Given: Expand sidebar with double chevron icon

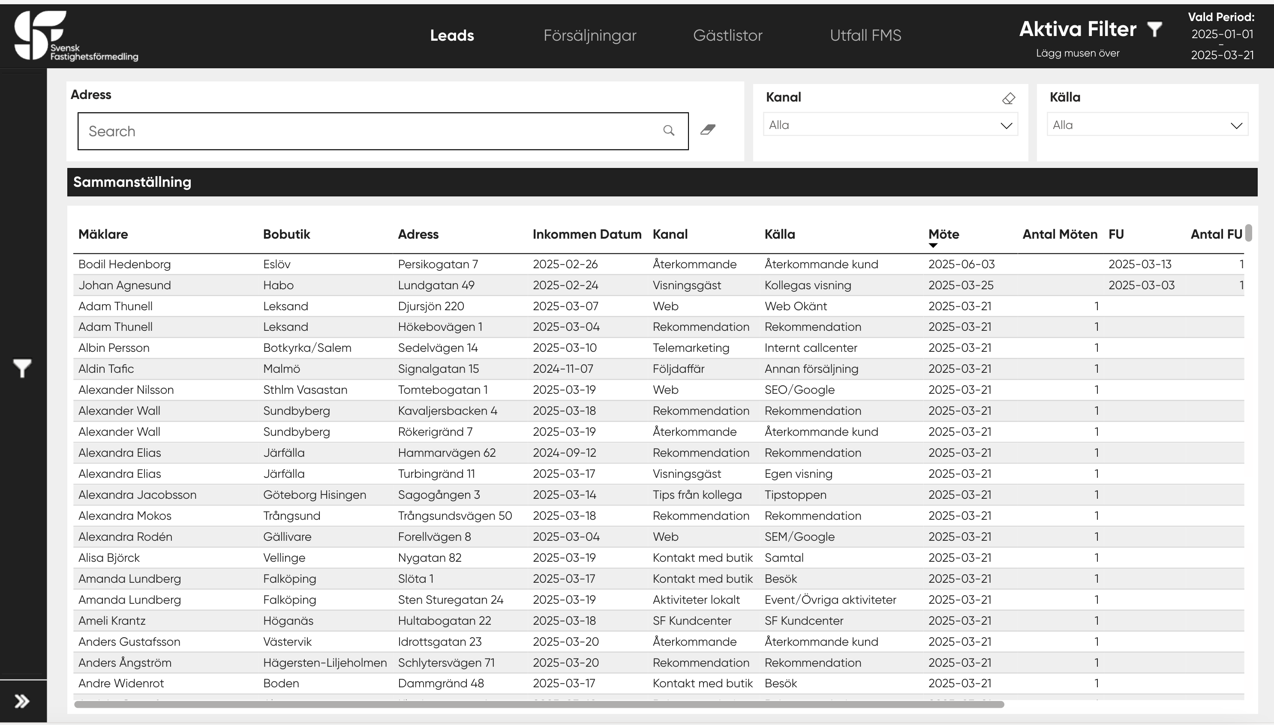Looking at the screenshot, I should click(22, 701).
